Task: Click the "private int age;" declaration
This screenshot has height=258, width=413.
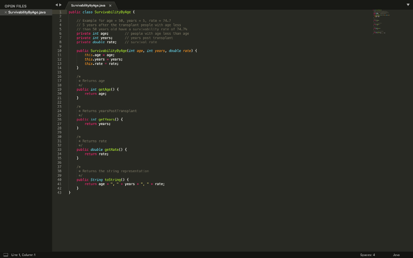Action: point(92,33)
